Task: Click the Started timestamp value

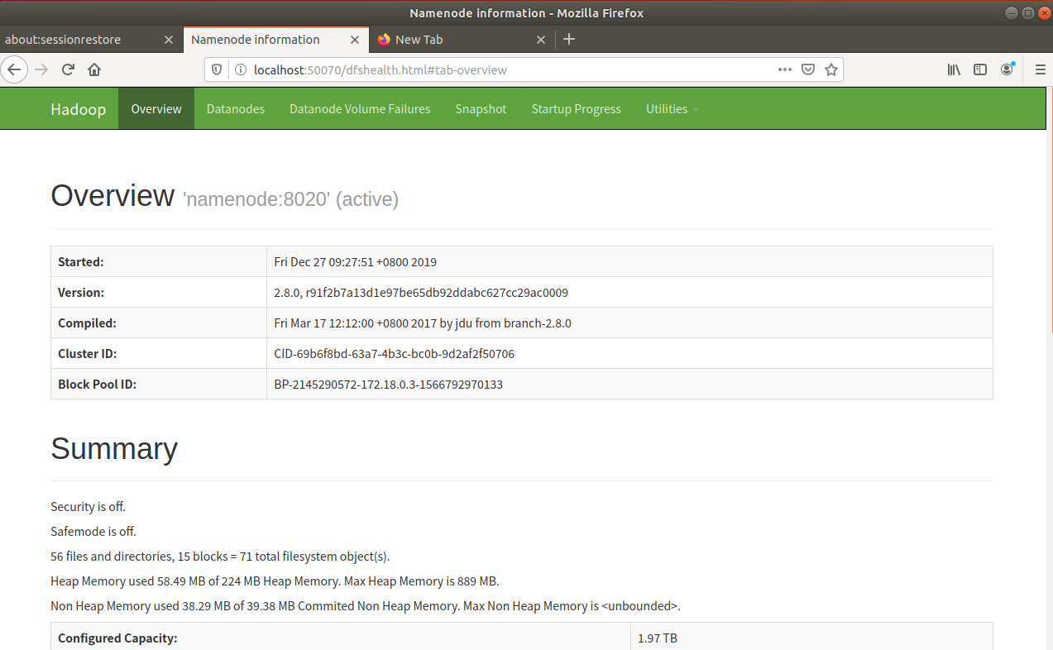Action: 355,262
